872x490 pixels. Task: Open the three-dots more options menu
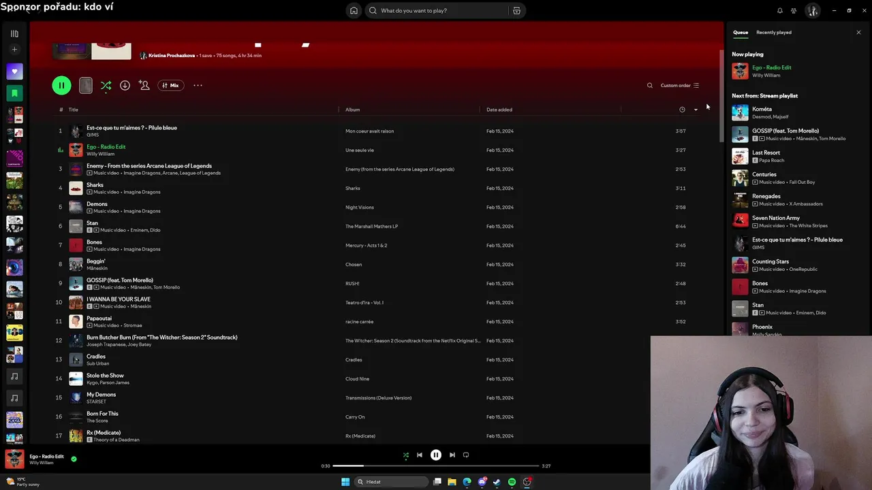[x=198, y=85]
